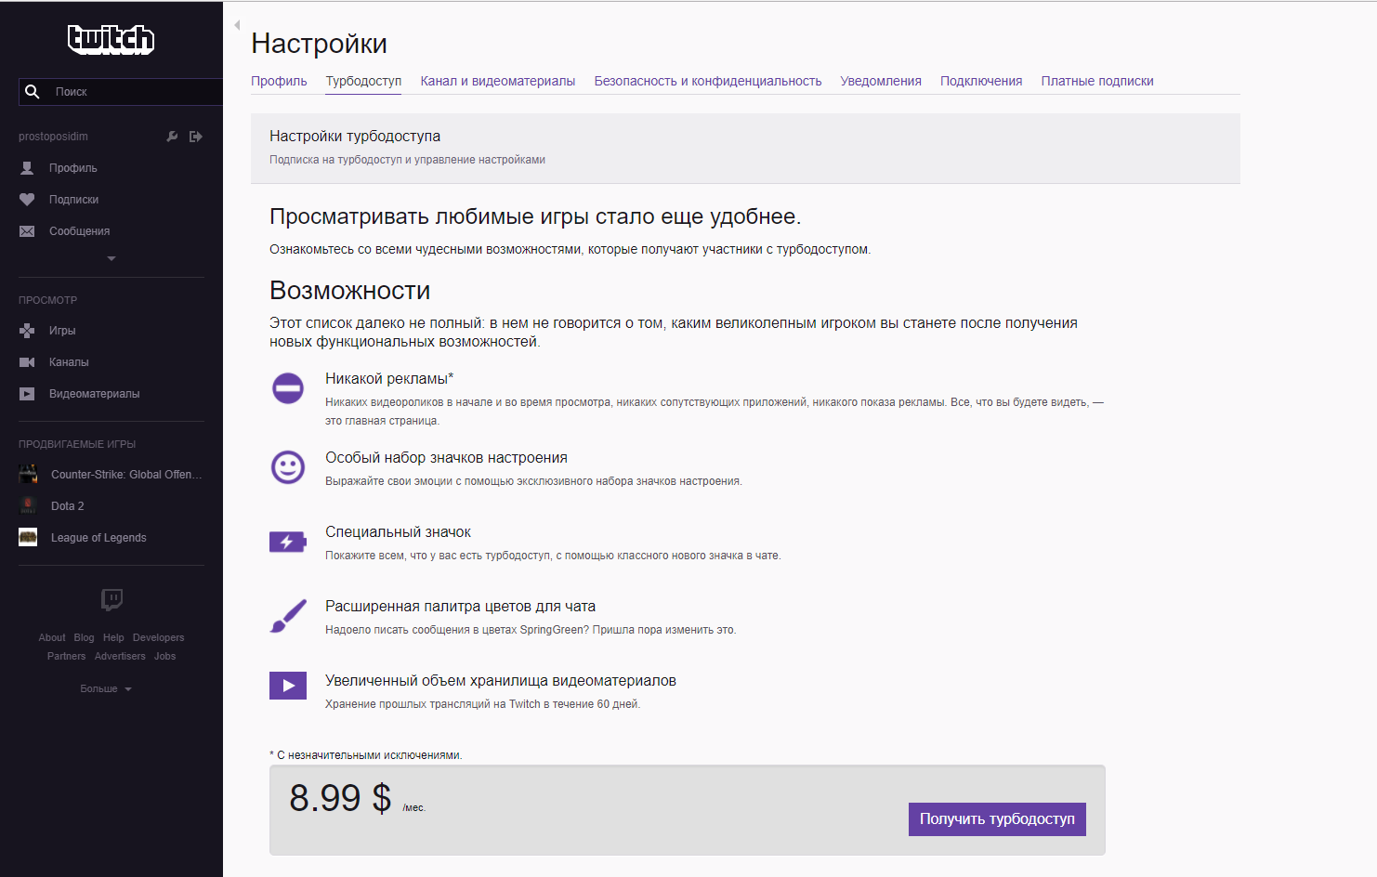Image resolution: width=1377 pixels, height=877 pixels.
Task: Click the About footer link
Action: coord(52,637)
